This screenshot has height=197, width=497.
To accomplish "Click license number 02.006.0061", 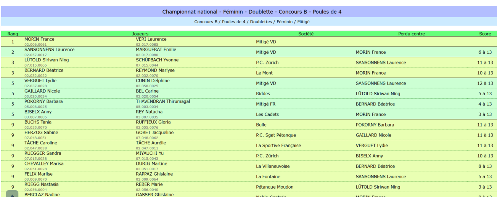I will click(35, 44).
